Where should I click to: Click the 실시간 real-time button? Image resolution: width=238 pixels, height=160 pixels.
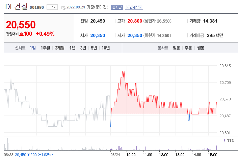pos(117,7)
